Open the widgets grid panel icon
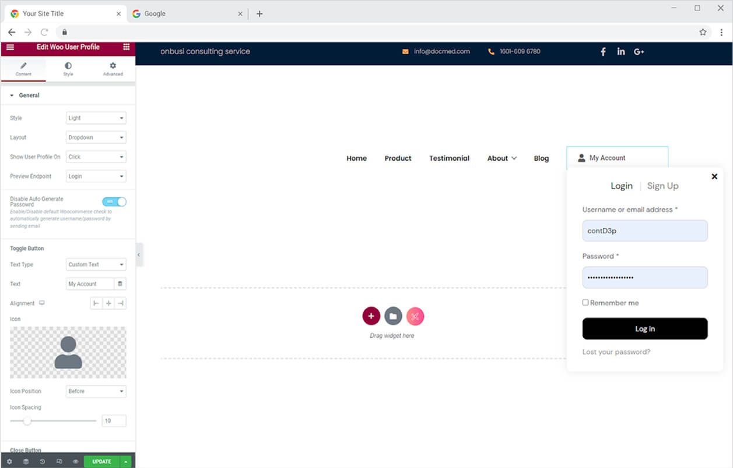 (127, 47)
